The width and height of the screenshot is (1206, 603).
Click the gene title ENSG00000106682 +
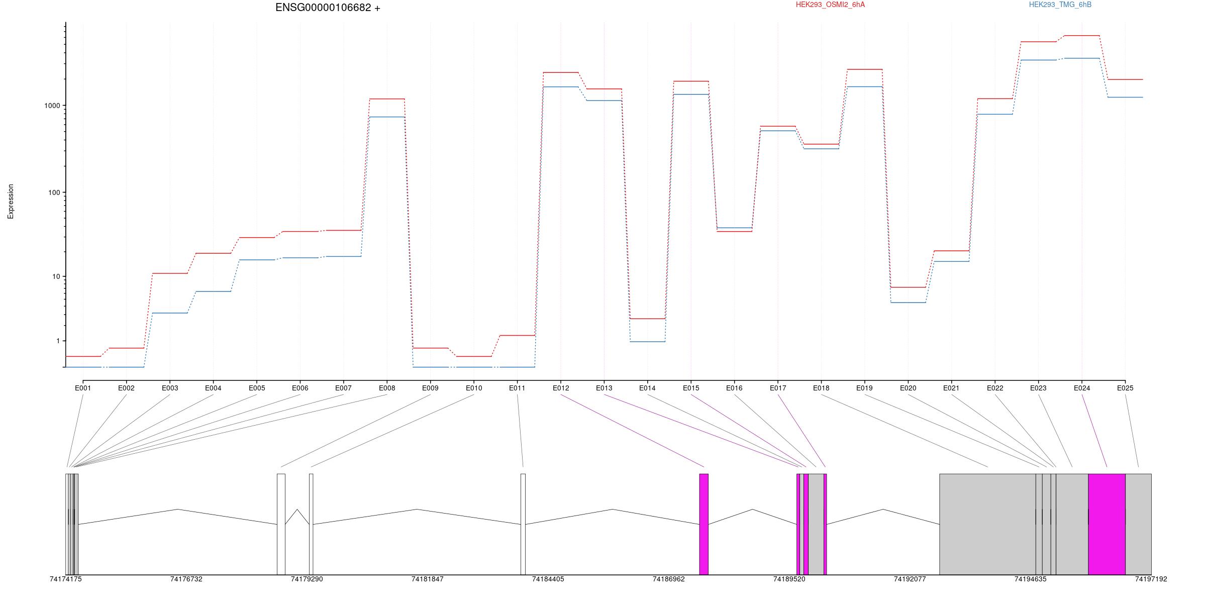point(328,8)
